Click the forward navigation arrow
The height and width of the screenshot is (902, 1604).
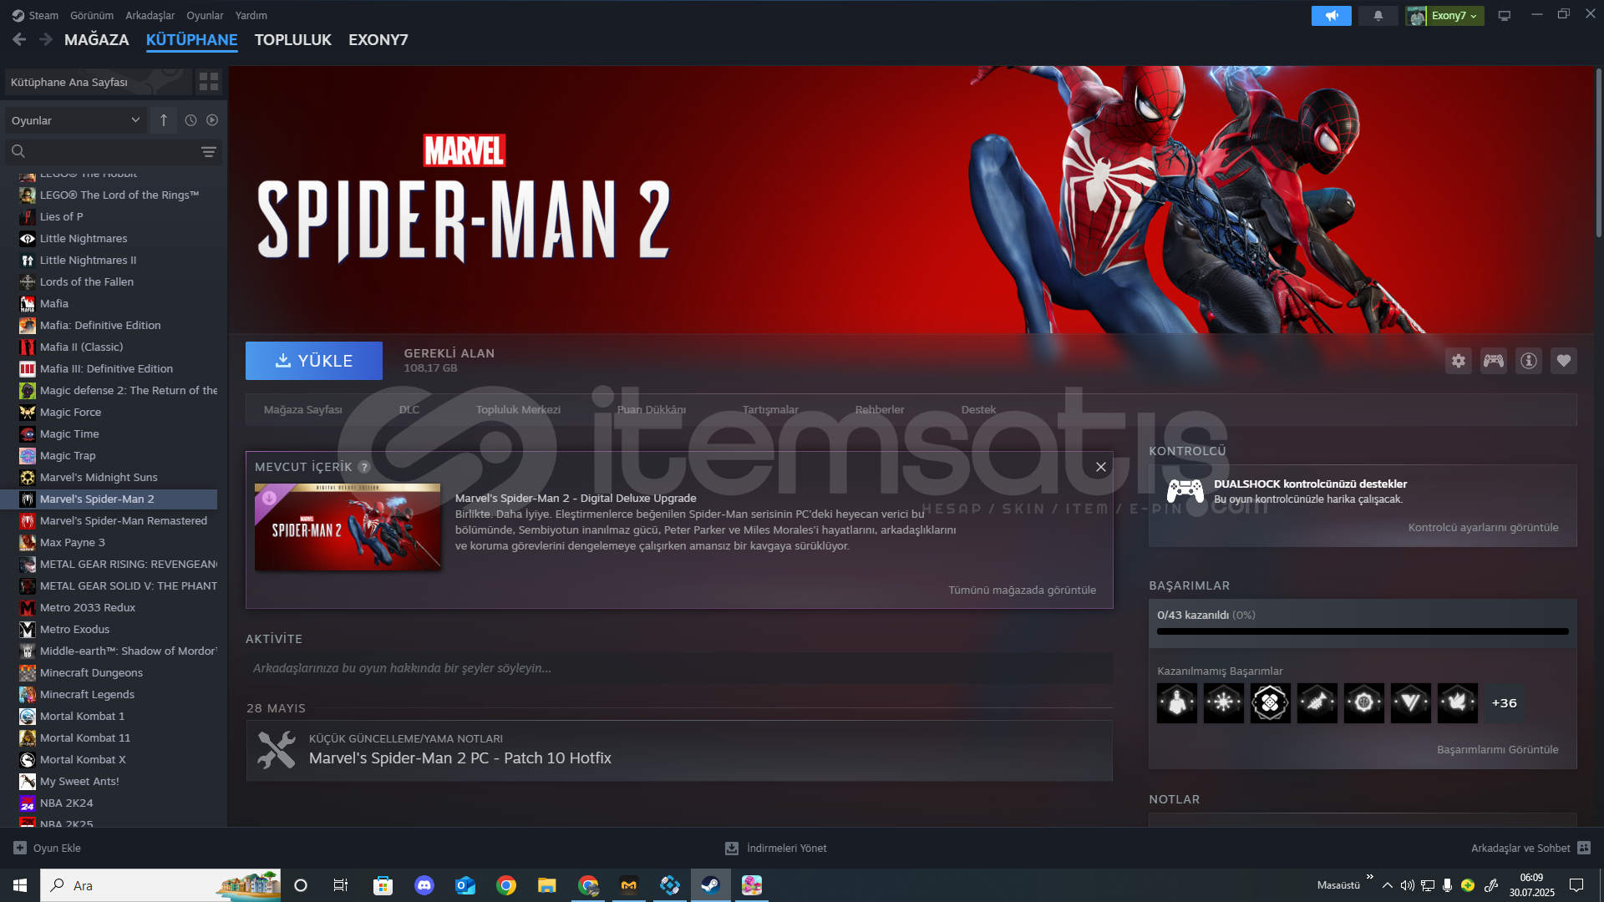(46, 39)
